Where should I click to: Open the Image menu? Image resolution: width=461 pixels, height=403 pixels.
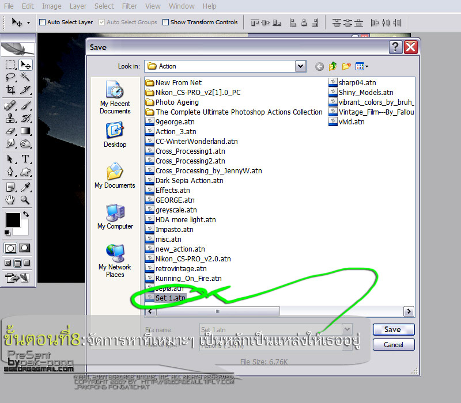(x=52, y=6)
